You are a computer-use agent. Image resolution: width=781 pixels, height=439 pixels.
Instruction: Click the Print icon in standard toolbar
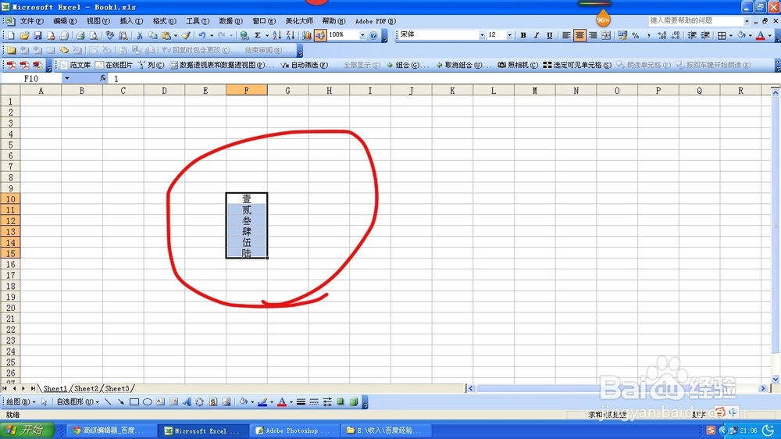pyautogui.click(x=80, y=35)
